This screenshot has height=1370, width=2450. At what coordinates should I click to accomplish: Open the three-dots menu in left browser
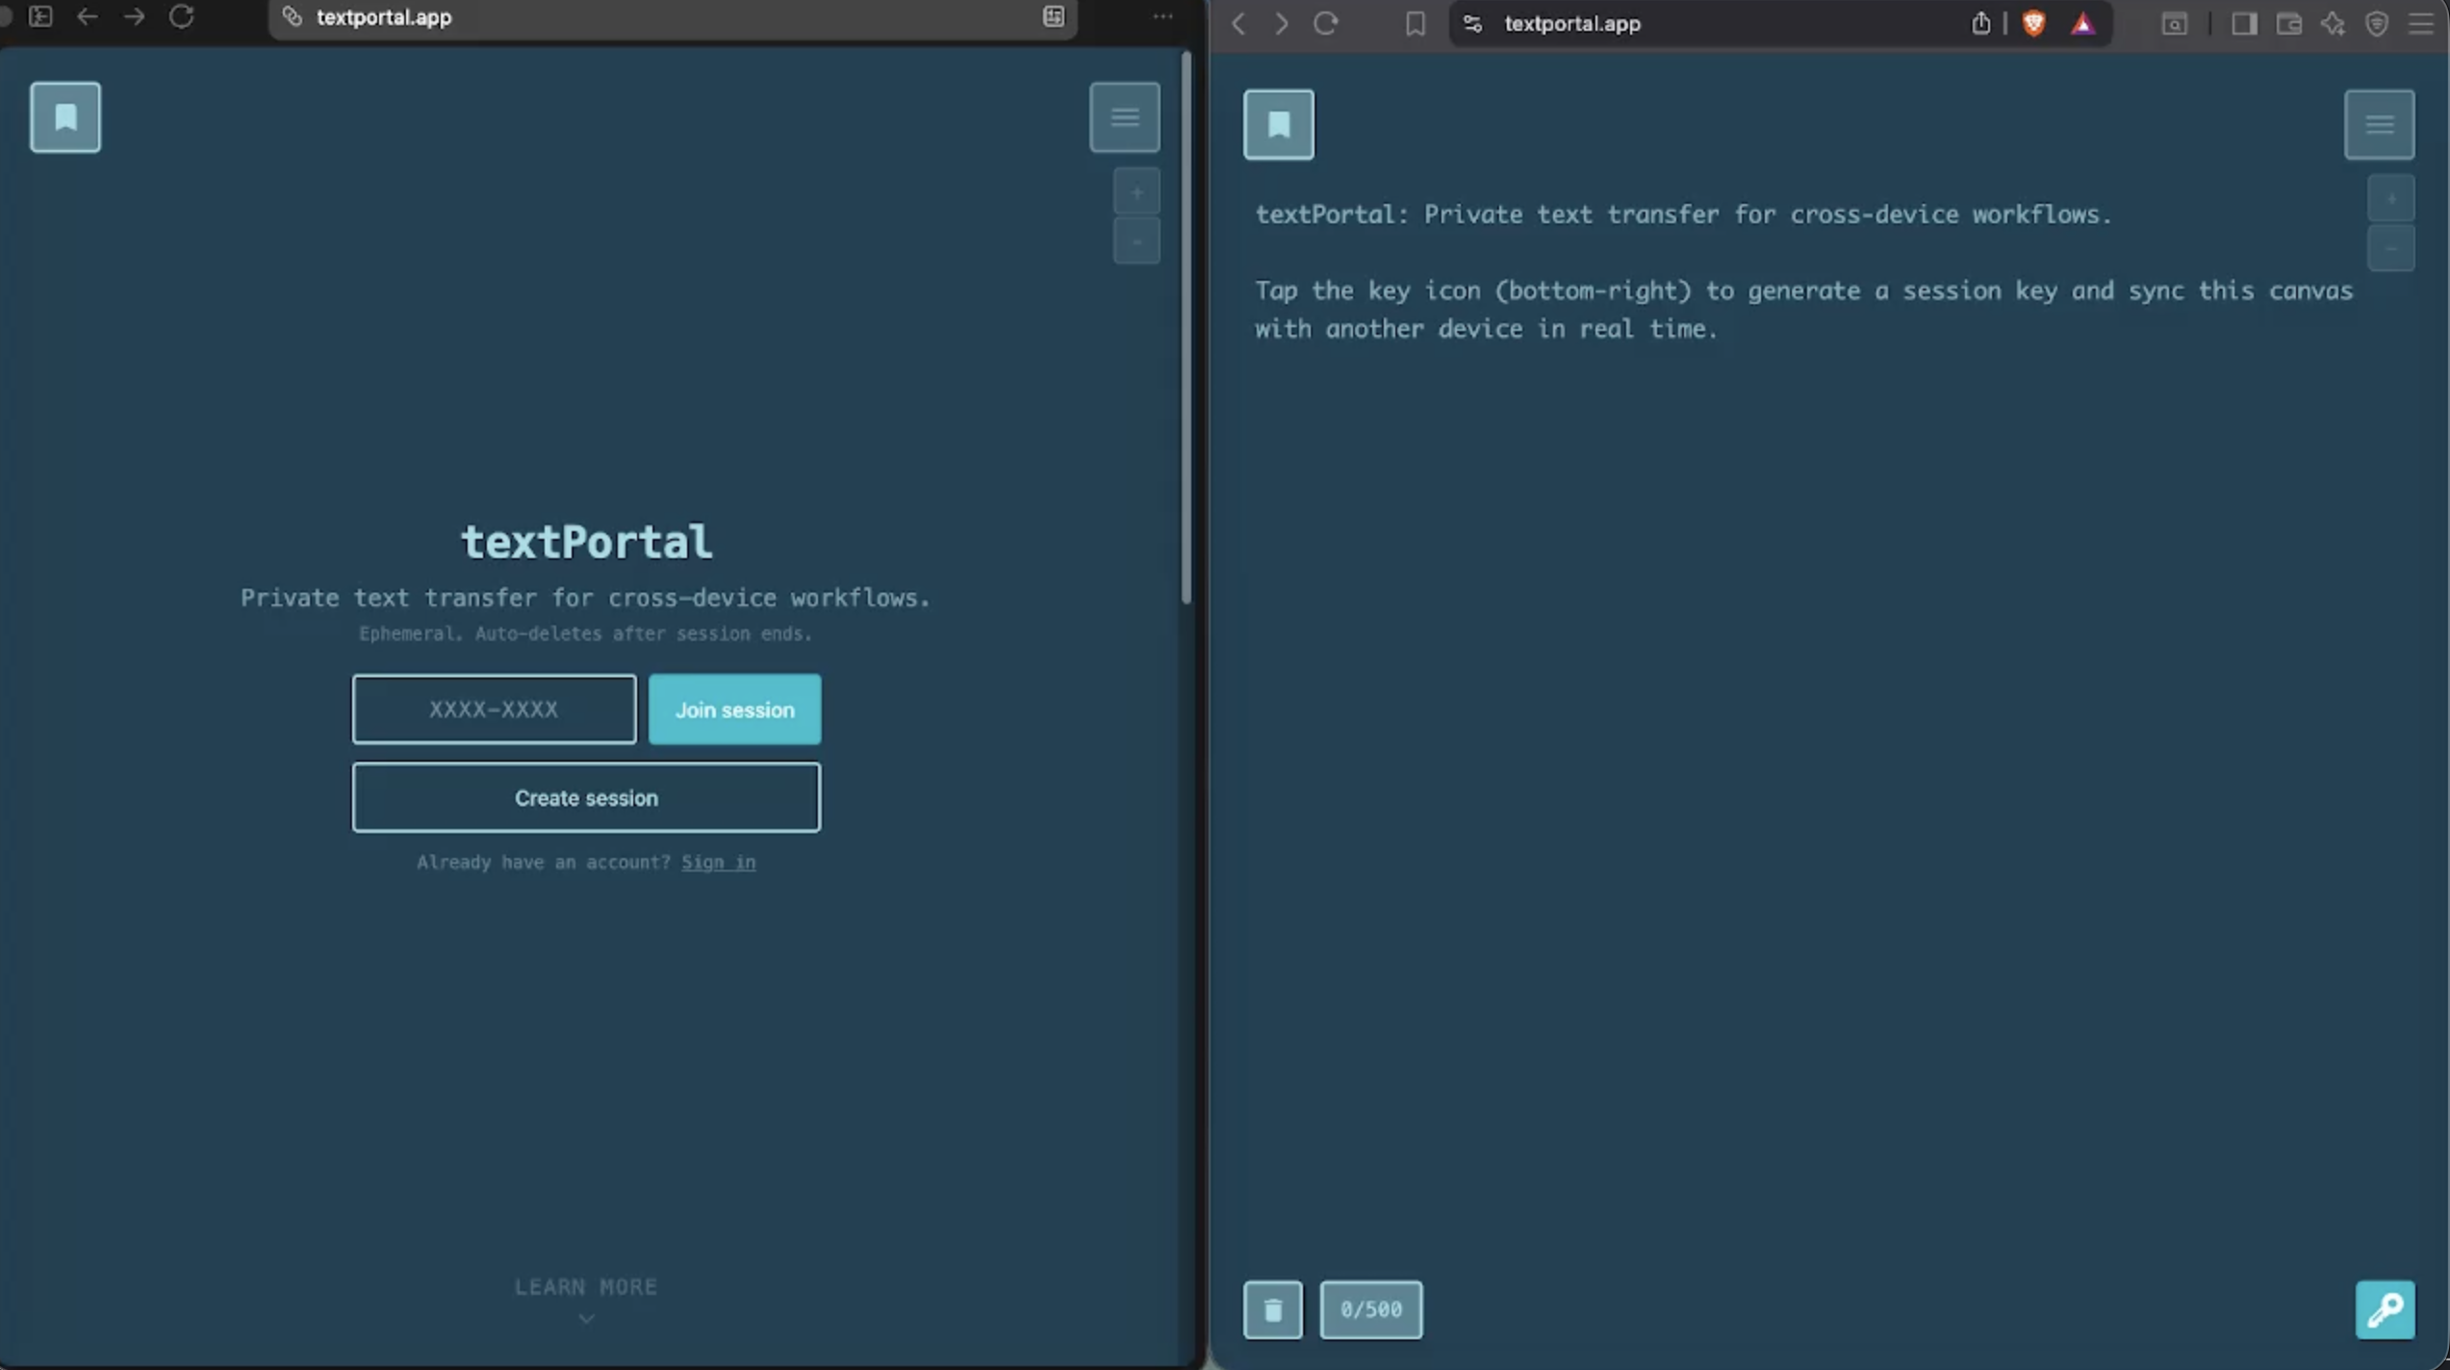point(1162,16)
